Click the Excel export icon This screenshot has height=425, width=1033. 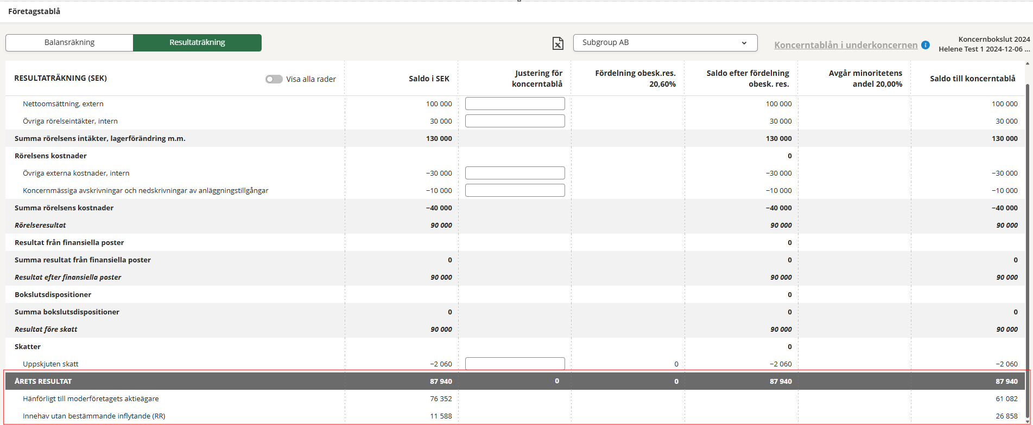click(x=557, y=43)
